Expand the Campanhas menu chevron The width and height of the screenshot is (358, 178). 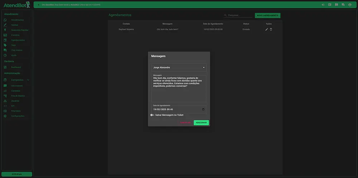coord(28,80)
